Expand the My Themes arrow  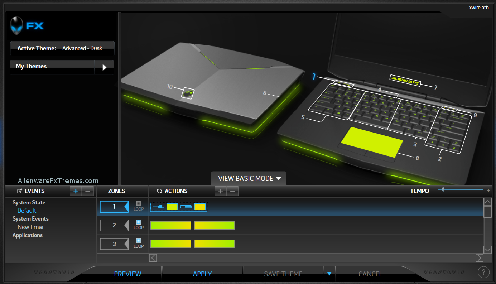(x=104, y=67)
